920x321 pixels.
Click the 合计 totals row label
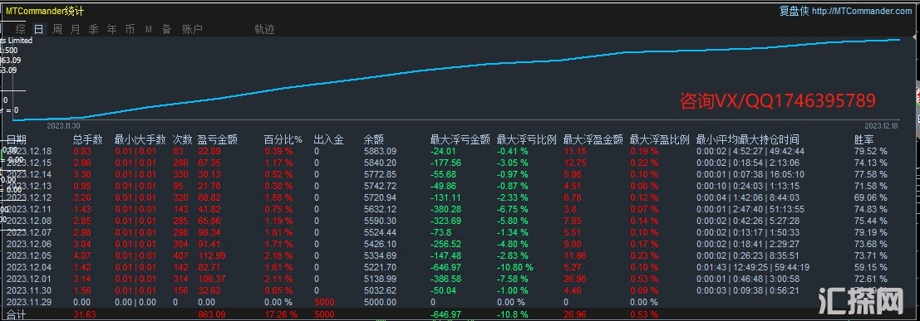(x=17, y=315)
